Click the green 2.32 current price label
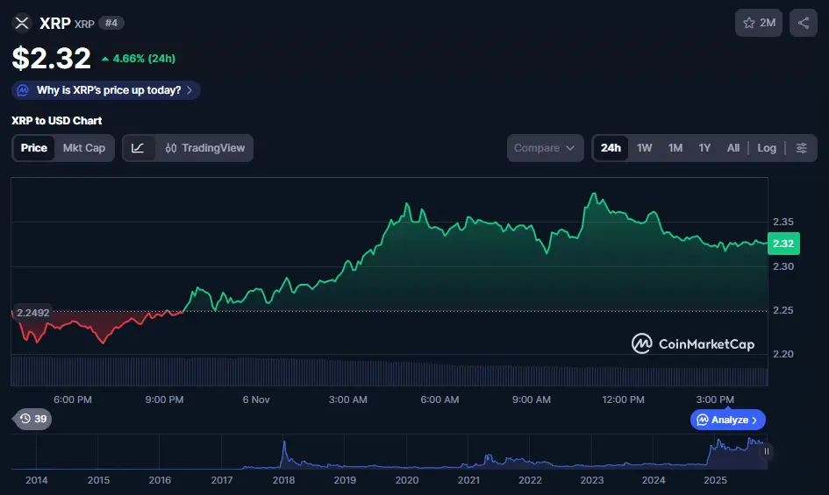Screen dimensions: 829x495 783,244
